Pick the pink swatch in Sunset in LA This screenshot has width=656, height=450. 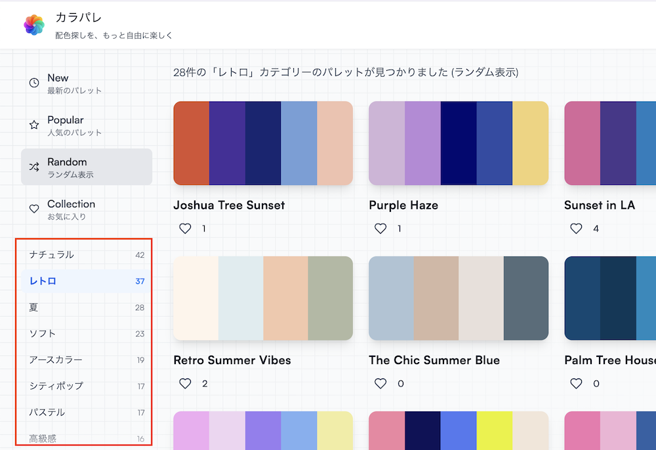pos(583,143)
